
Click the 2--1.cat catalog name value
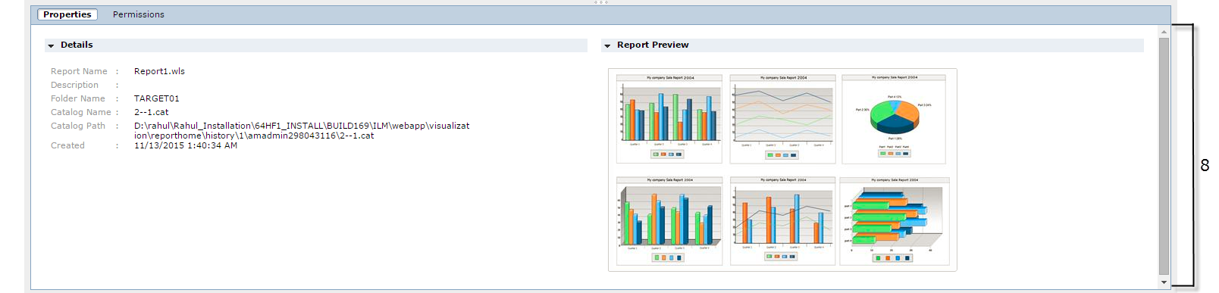pos(152,112)
